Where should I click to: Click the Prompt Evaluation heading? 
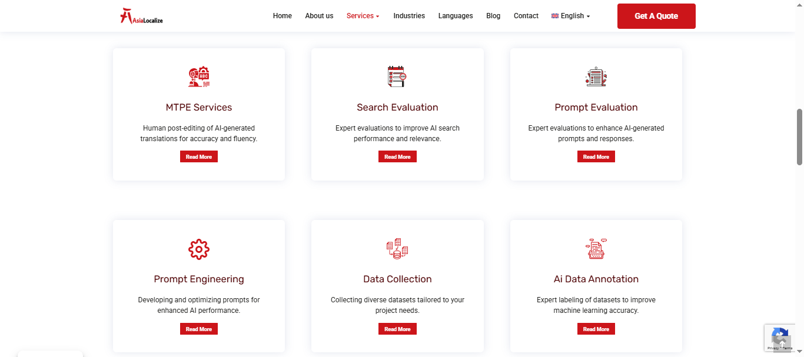tap(596, 107)
